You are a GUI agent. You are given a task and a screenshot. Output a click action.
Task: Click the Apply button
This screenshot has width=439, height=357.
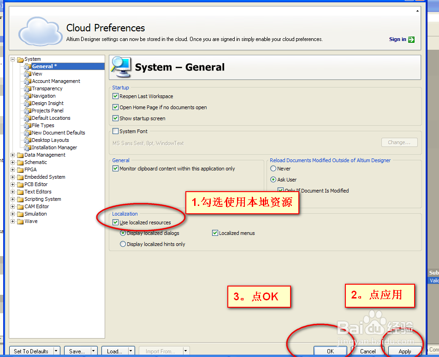(x=405, y=351)
